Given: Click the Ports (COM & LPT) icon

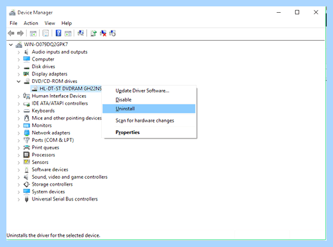Looking at the screenshot, I should tap(26, 140).
